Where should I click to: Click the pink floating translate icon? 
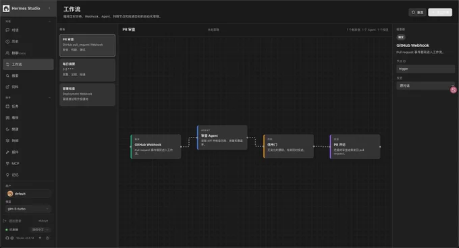[x=454, y=90]
